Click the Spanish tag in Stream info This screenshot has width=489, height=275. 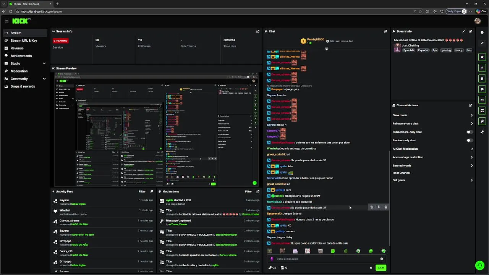[x=408, y=50]
